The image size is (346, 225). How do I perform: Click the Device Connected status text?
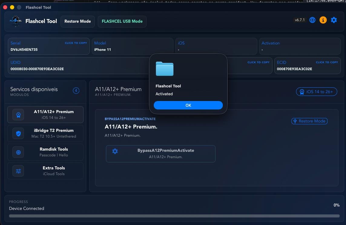[26, 208]
